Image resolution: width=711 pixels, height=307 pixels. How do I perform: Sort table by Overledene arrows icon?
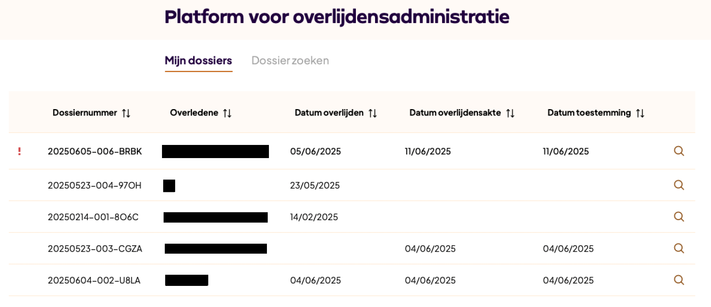point(227,113)
